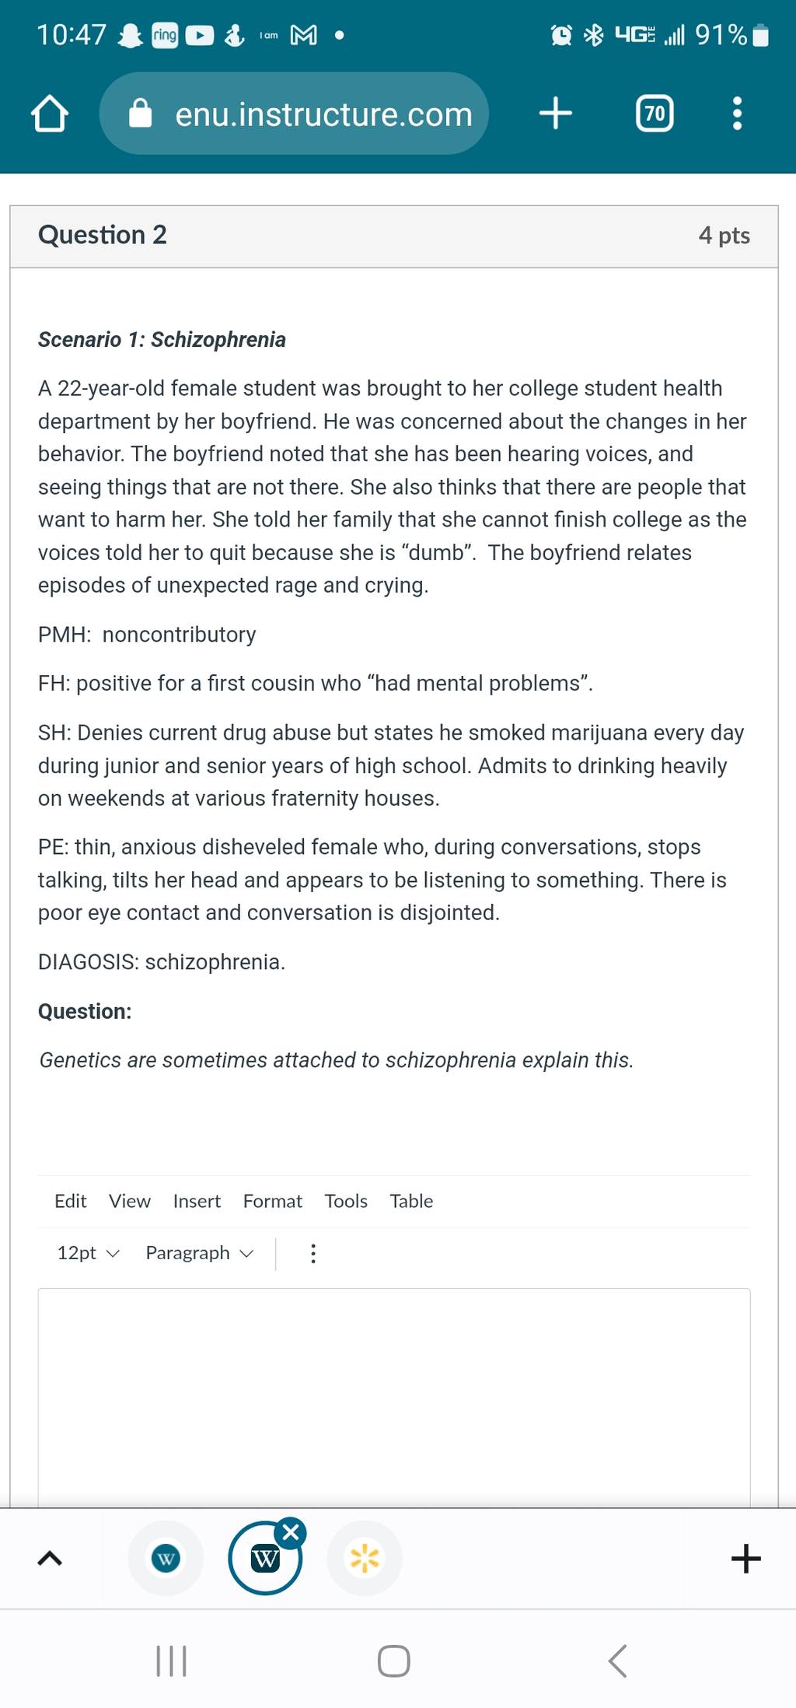Open the browser three-dot menu
The height and width of the screenshot is (1708, 796).
(737, 114)
